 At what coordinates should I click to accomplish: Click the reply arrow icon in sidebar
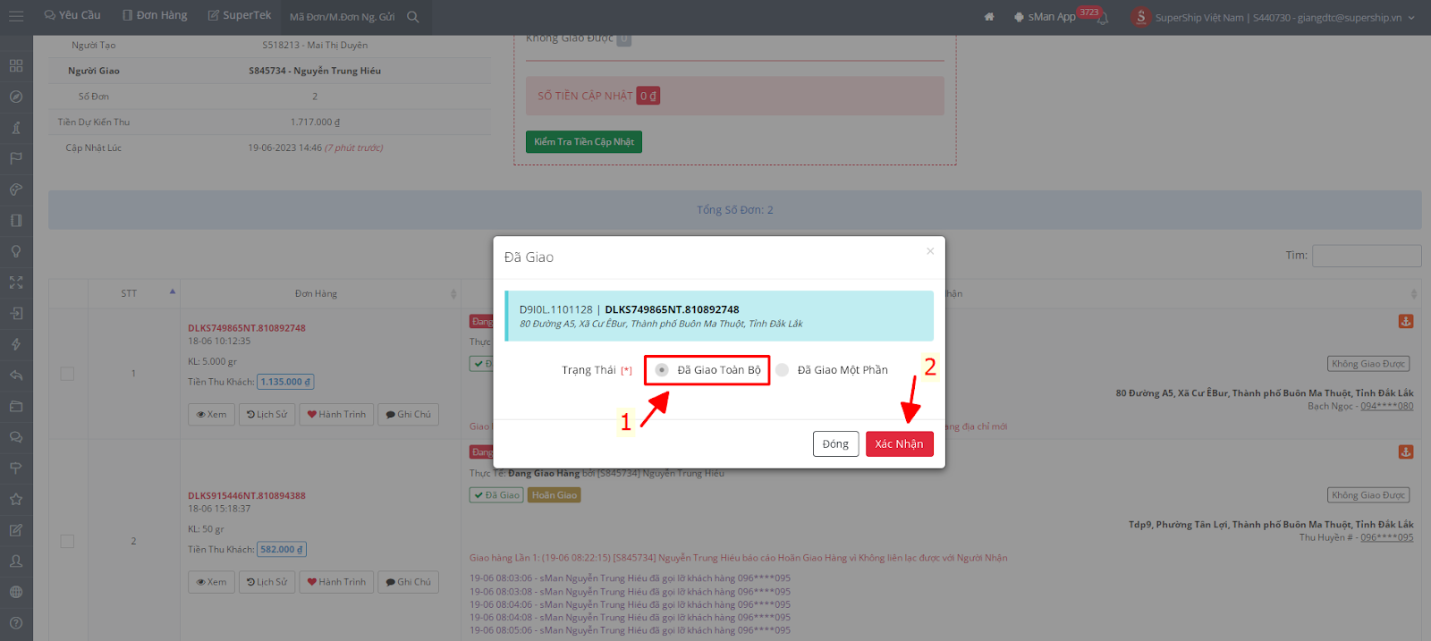point(16,375)
